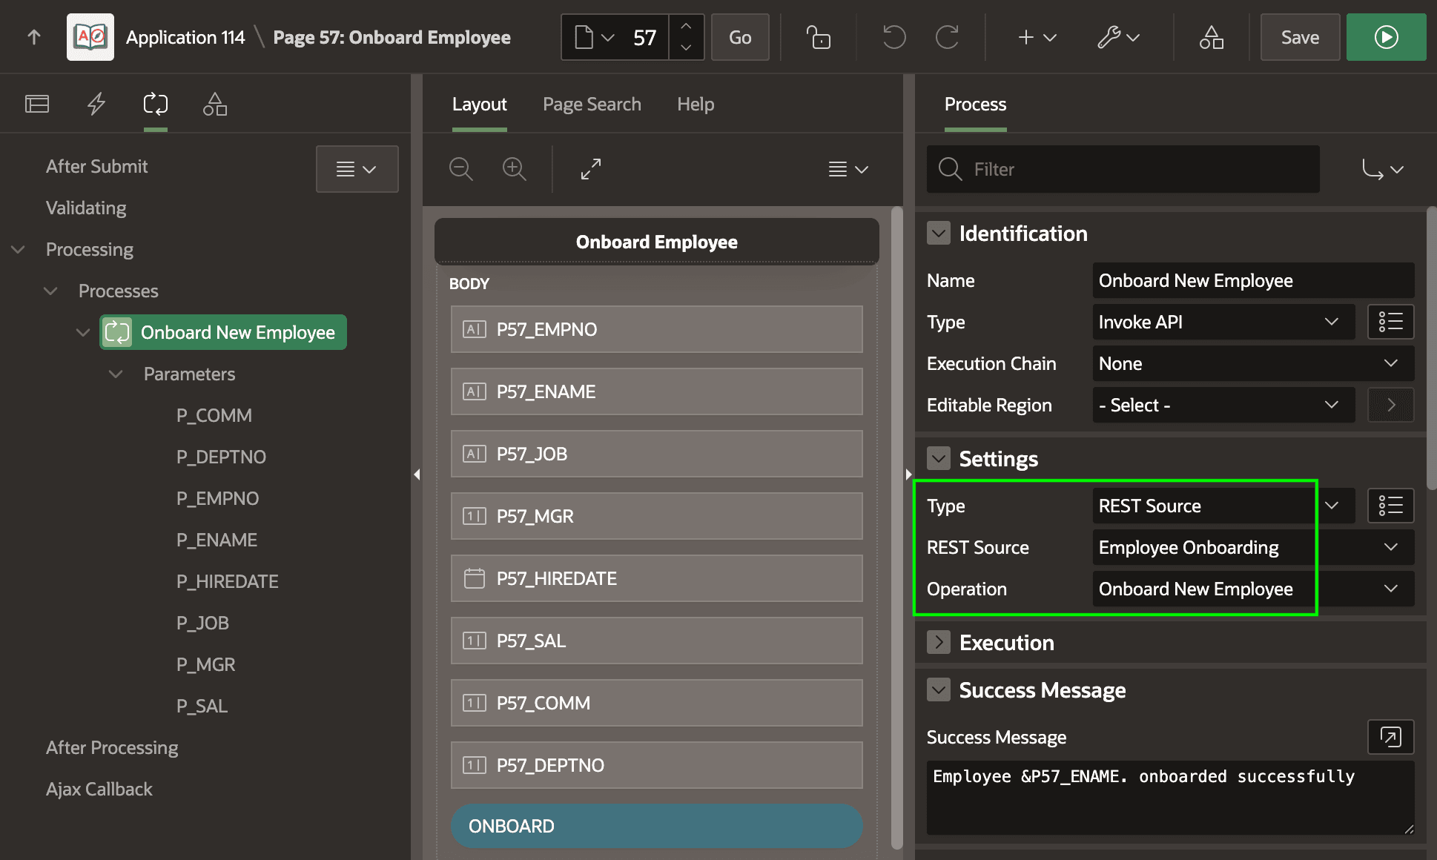Click the ONBOARD button in layout
Image resolution: width=1437 pixels, height=860 pixels.
pos(656,826)
